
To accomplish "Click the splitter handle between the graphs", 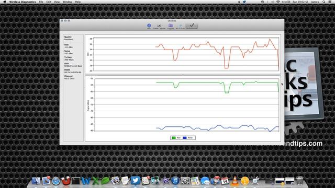I will coord(183,75).
